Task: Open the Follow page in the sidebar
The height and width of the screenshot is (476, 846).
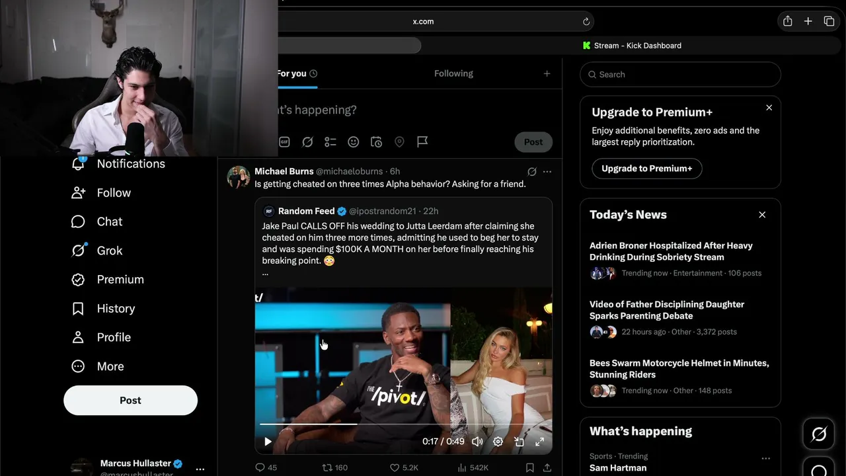Action: click(x=101, y=193)
